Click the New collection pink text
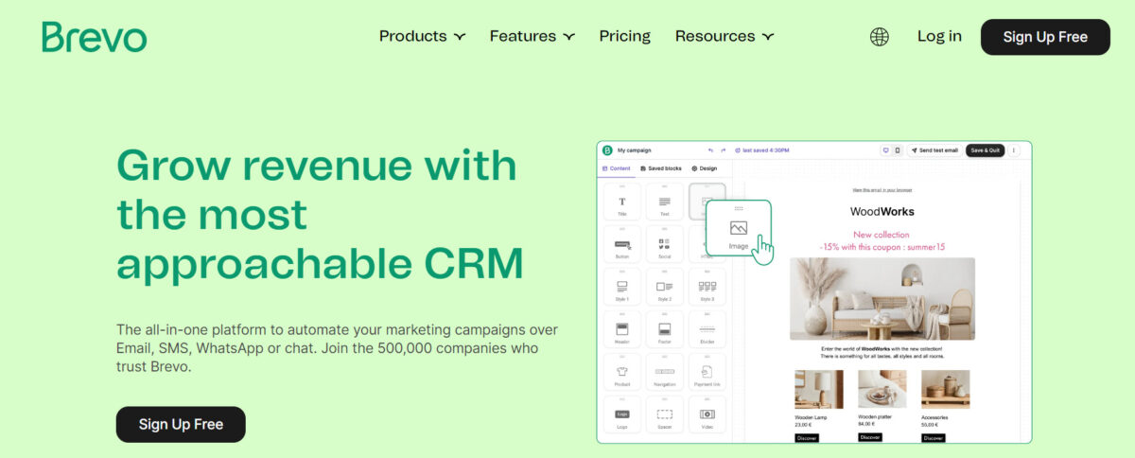The width and height of the screenshot is (1135, 458). point(882,235)
